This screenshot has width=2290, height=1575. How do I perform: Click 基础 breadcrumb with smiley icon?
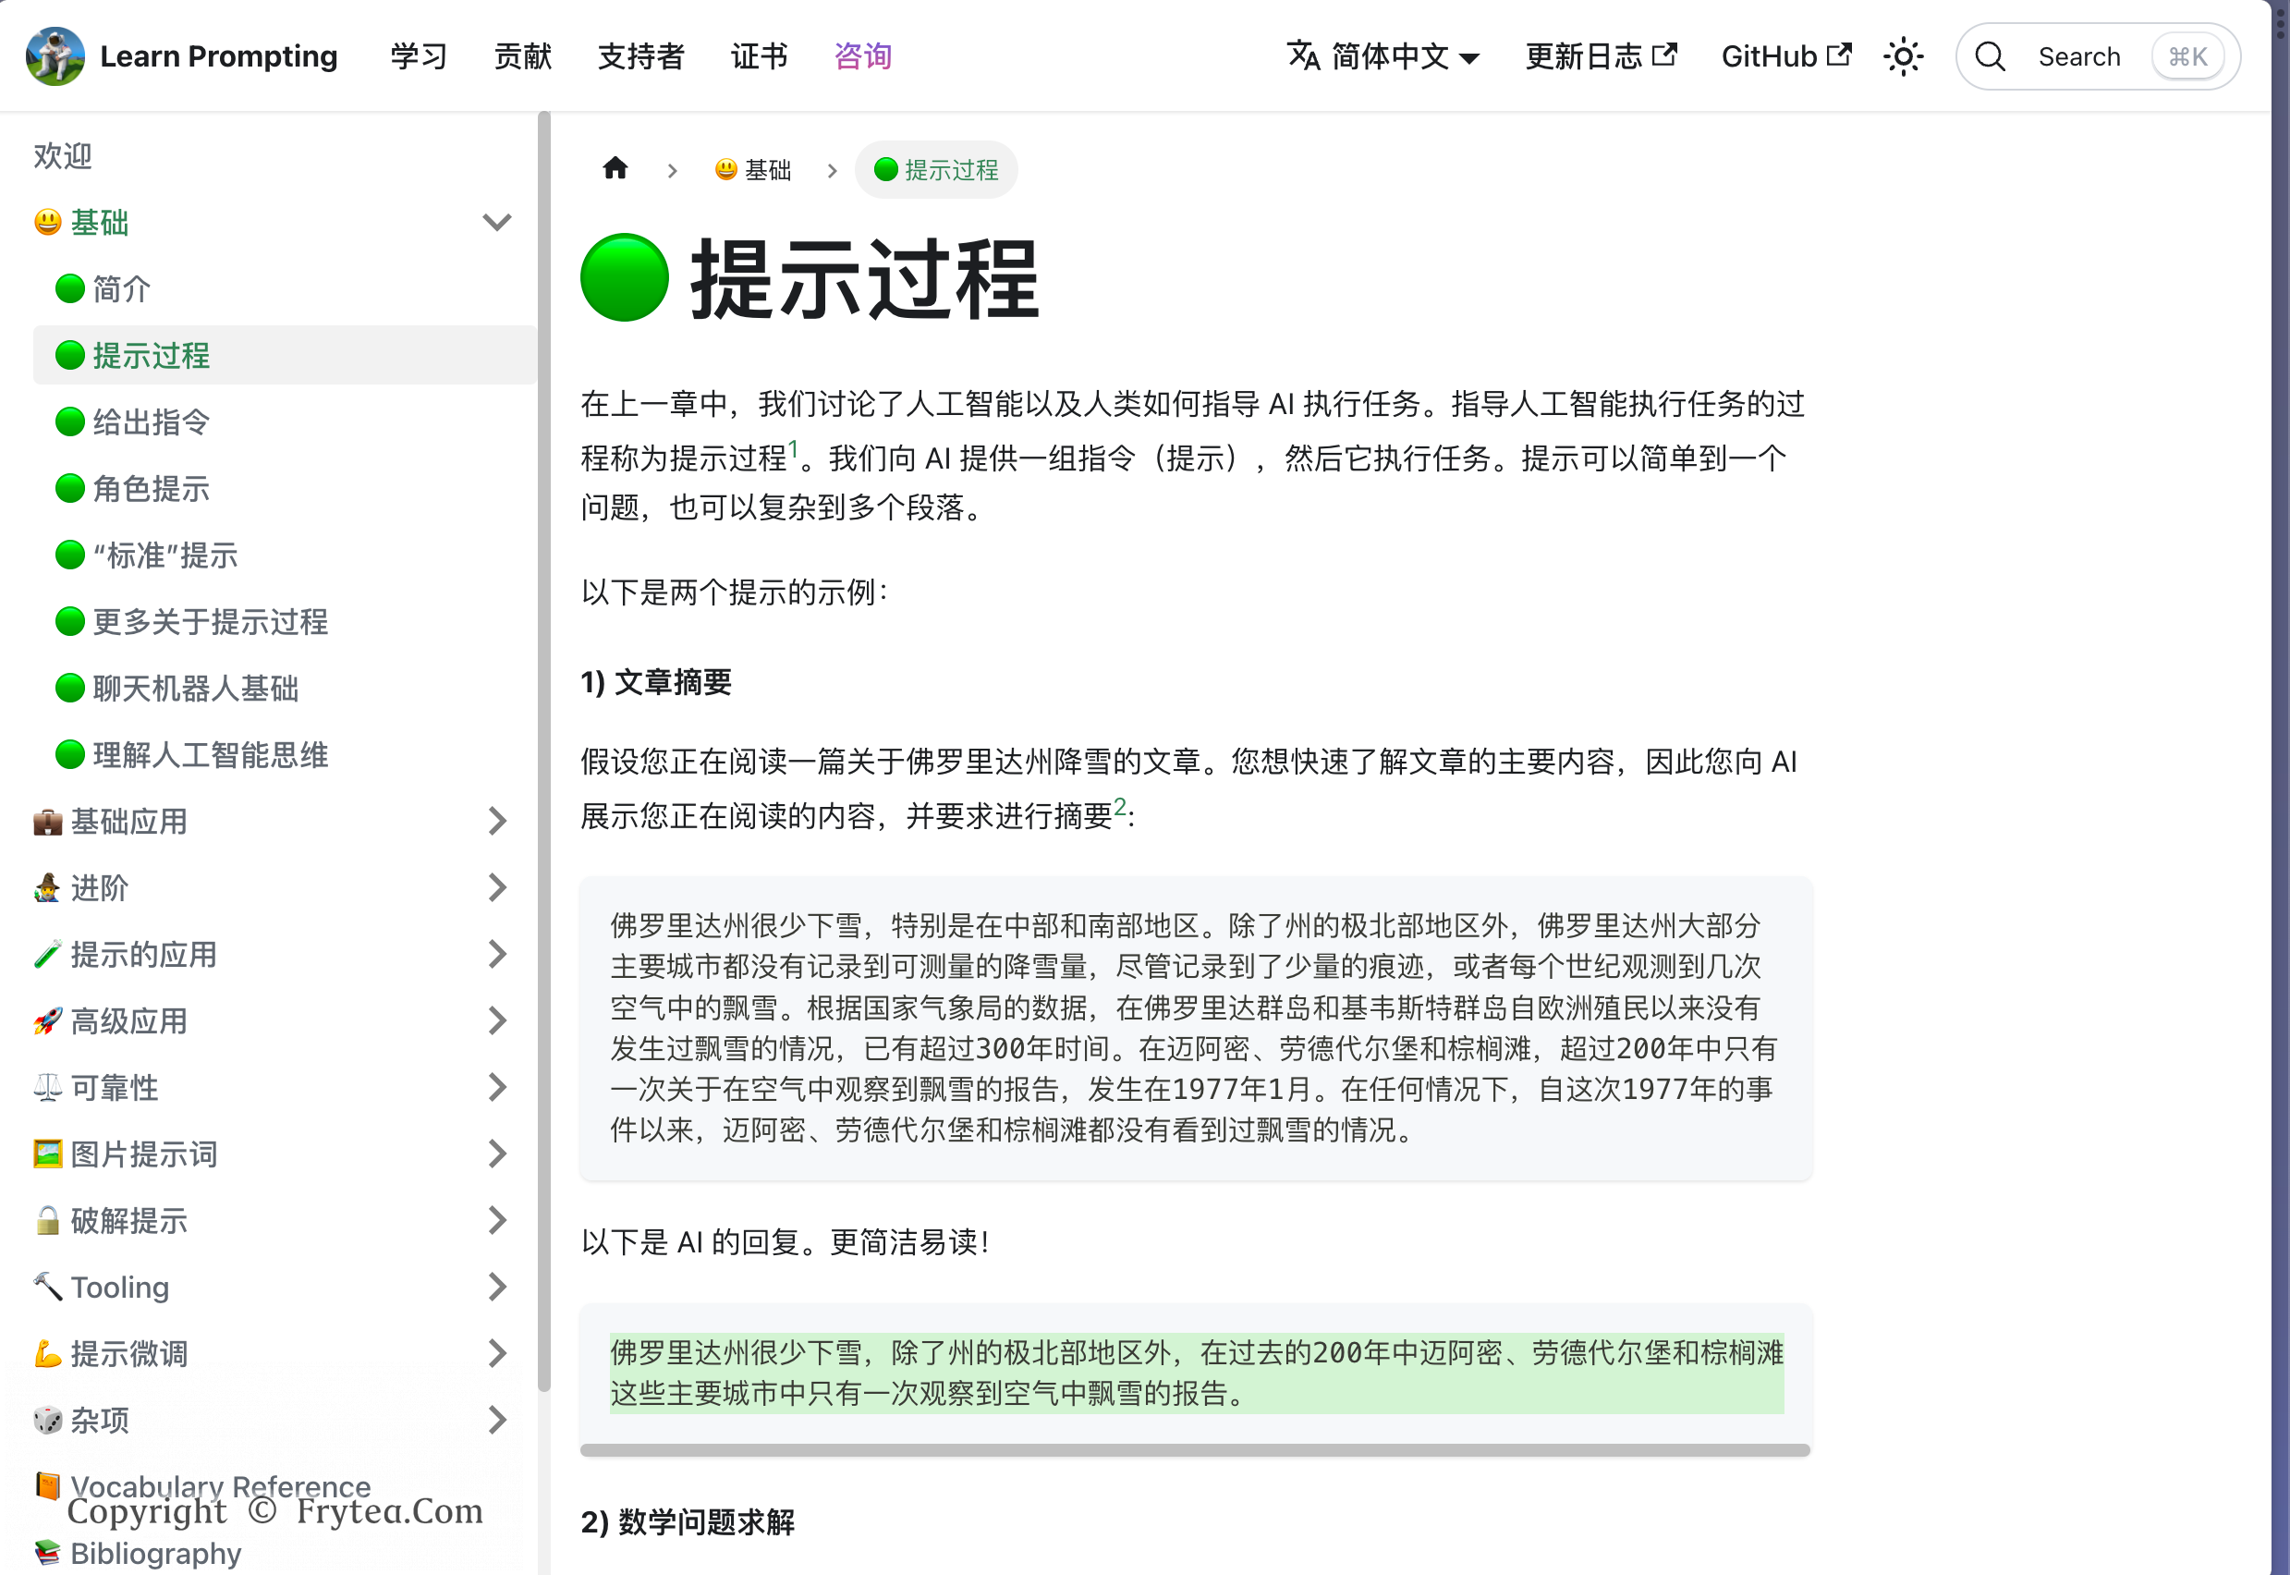[753, 170]
